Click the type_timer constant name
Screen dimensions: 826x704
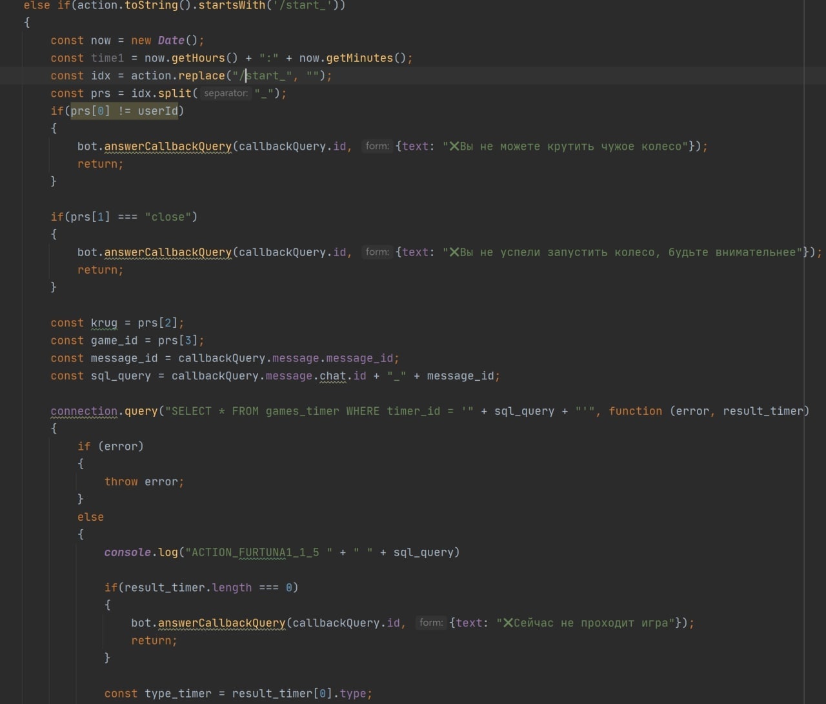tap(178, 694)
